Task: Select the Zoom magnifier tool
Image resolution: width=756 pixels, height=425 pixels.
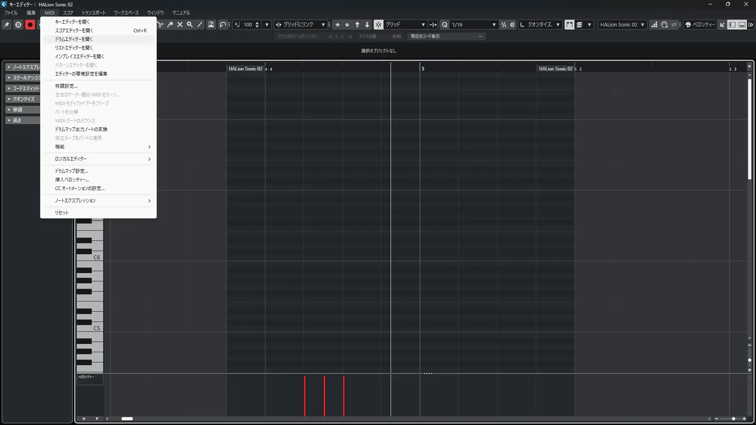Action: pos(190,24)
